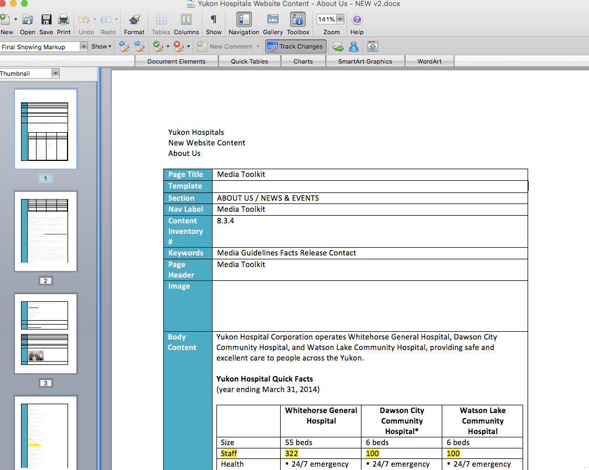Click the Columns icon

186,19
